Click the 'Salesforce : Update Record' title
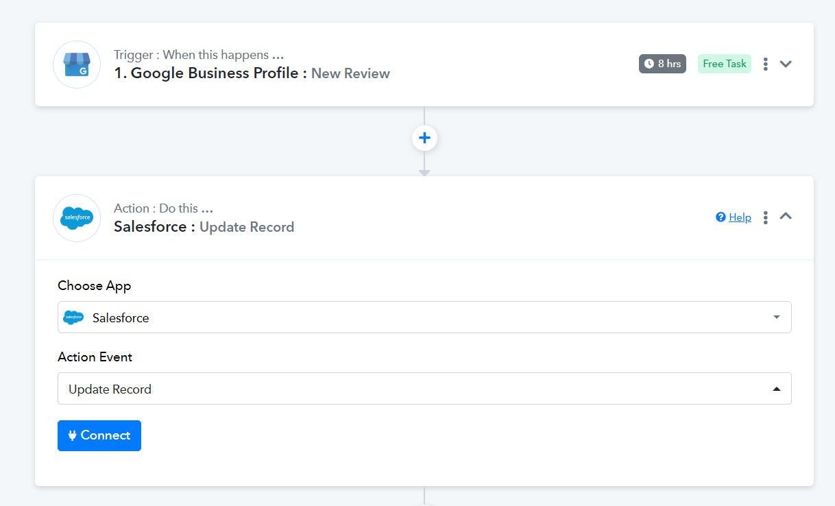Screen dimensions: 835x506 tap(204, 227)
